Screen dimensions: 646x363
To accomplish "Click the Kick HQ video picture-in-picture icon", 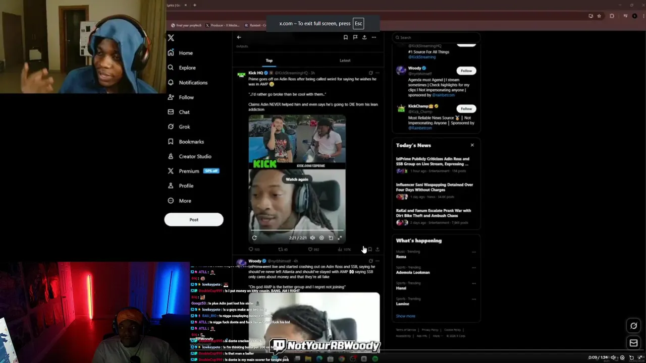I will pyautogui.click(x=331, y=238).
